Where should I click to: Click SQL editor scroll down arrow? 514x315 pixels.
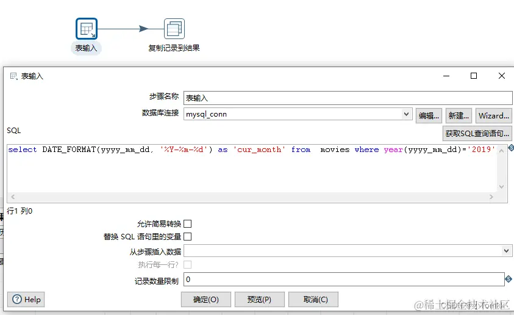coord(501,187)
